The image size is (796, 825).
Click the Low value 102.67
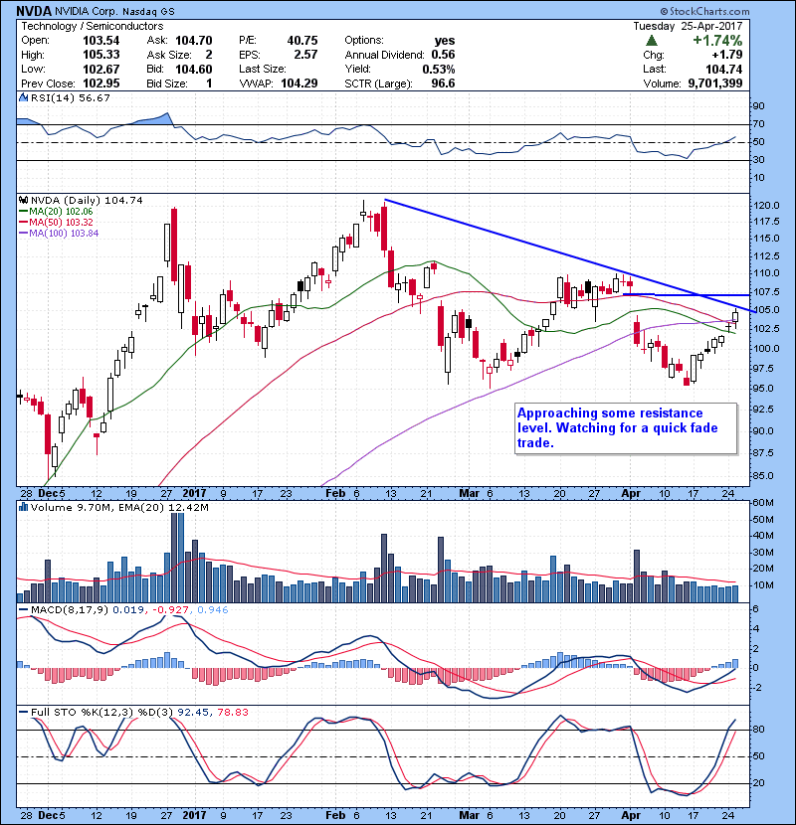click(101, 70)
